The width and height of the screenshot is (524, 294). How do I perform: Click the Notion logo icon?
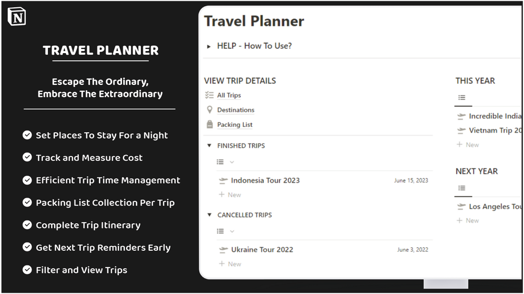tap(17, 17)
